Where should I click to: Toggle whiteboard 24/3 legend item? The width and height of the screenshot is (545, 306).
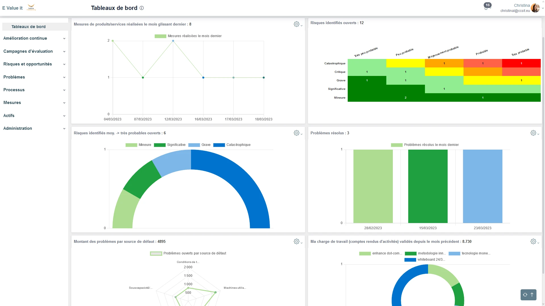coord(425,260)
